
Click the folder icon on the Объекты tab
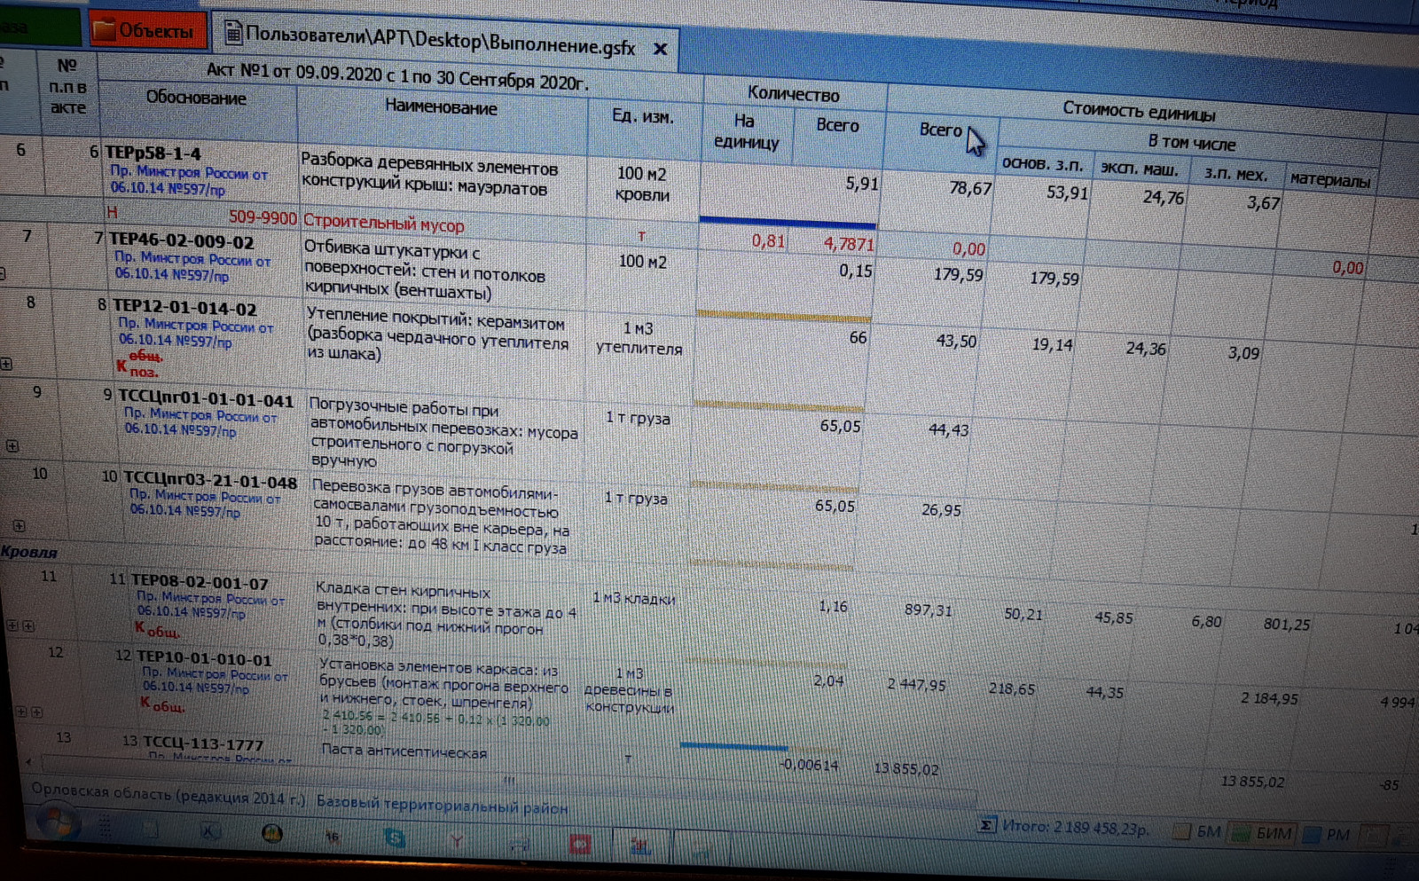(104, 29)
